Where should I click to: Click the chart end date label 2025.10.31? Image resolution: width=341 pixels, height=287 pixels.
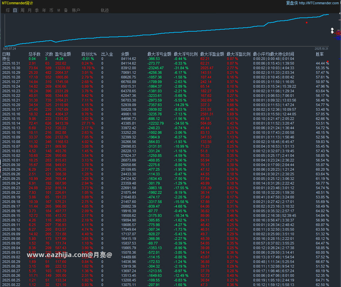[x=322, y=49]
